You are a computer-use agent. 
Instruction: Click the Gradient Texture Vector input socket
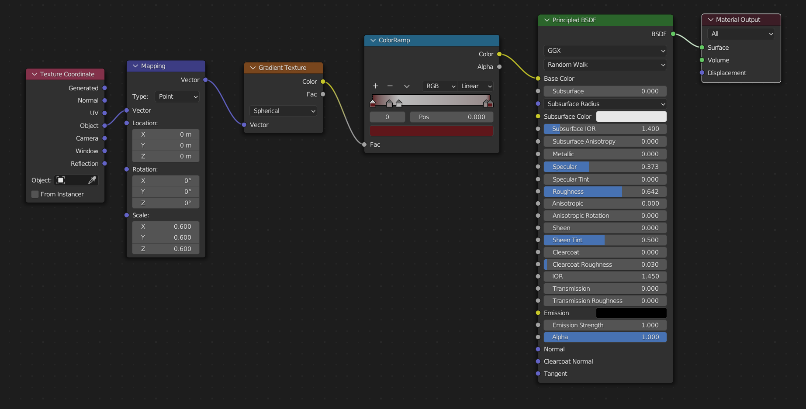(244, 125)
